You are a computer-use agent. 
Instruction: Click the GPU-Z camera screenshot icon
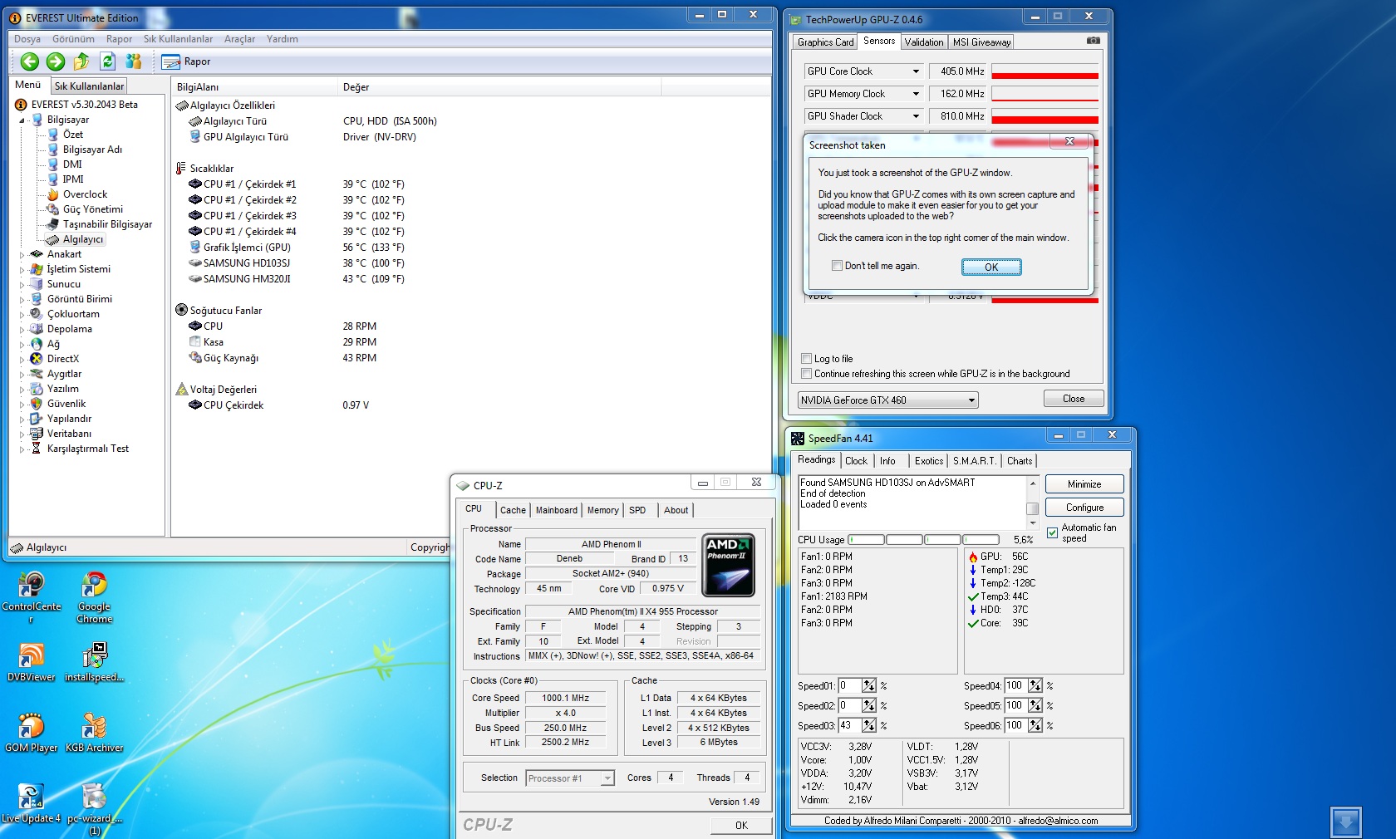(x=1093, y=41)
